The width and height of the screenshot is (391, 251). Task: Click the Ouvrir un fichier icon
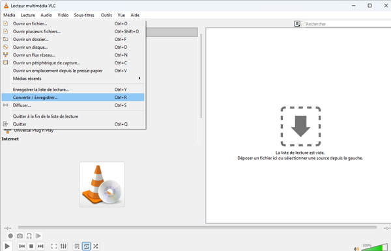[5, 23]
